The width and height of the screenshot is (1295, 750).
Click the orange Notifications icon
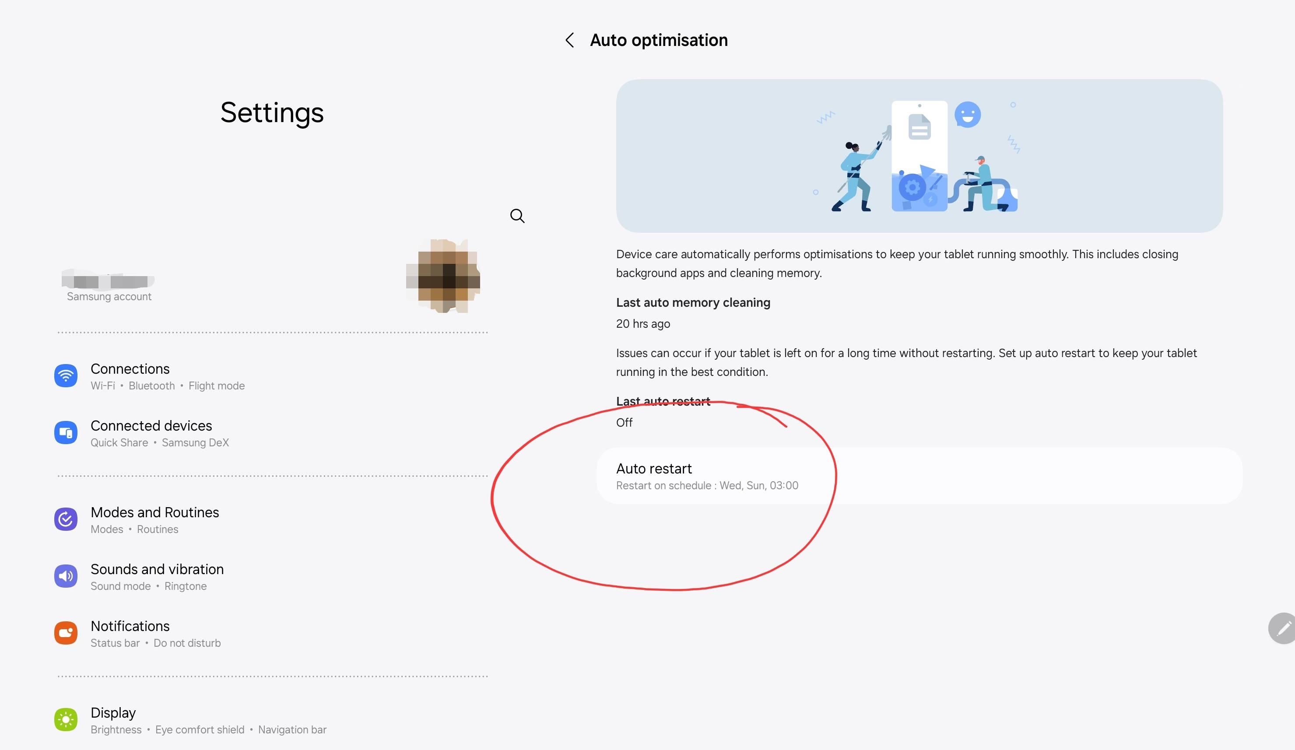(x=66, y=633)
